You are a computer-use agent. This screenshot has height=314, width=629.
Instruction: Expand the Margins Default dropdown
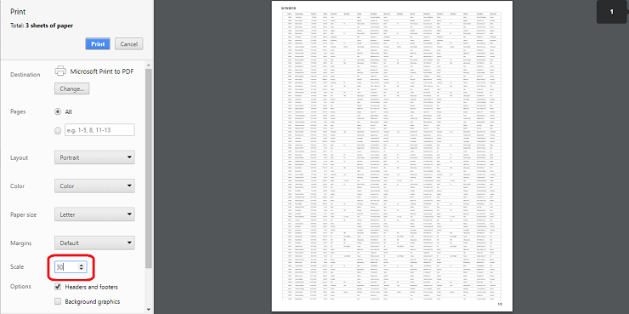coord(94,243)
